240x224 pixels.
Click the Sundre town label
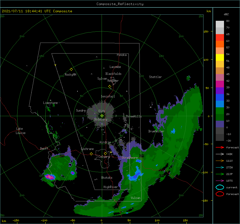[x=81, y=111]
